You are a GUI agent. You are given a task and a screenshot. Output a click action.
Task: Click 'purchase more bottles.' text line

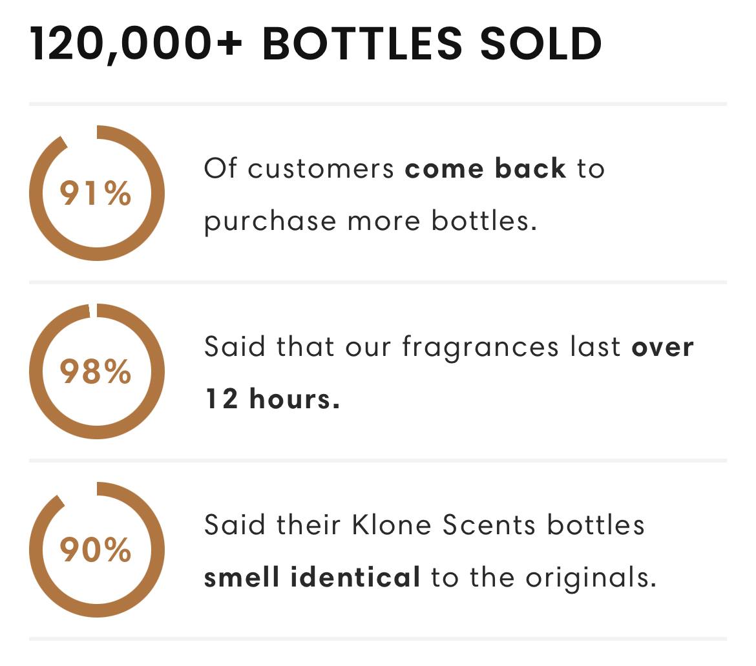[x=370, y=222]
